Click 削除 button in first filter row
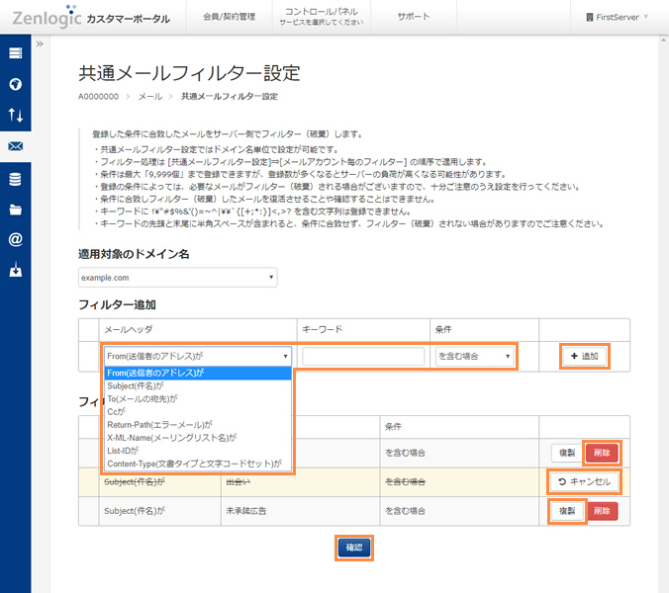669x593 pixels. [x=602, y=453]
